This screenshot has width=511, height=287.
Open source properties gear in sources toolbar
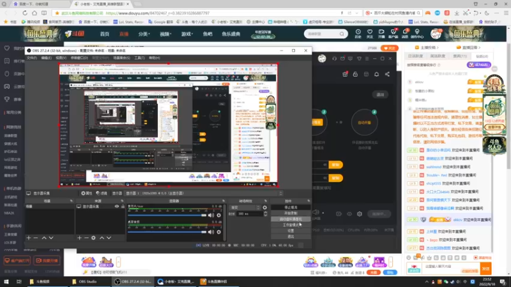click(x=93, y=238)
